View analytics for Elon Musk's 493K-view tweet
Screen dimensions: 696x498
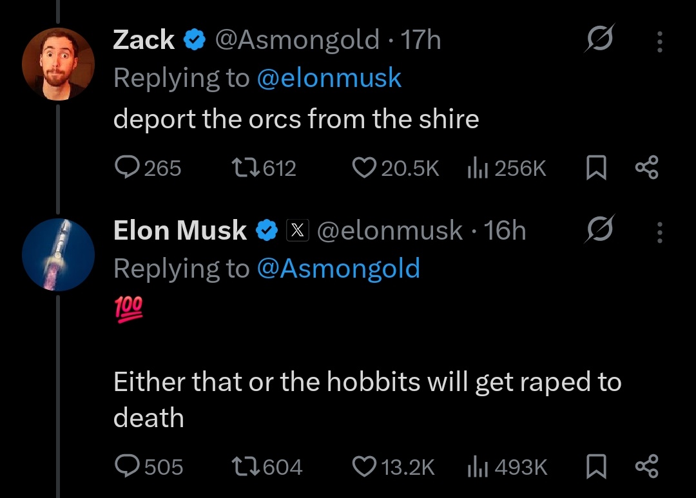pyautogui.click(x=477, y=466)
